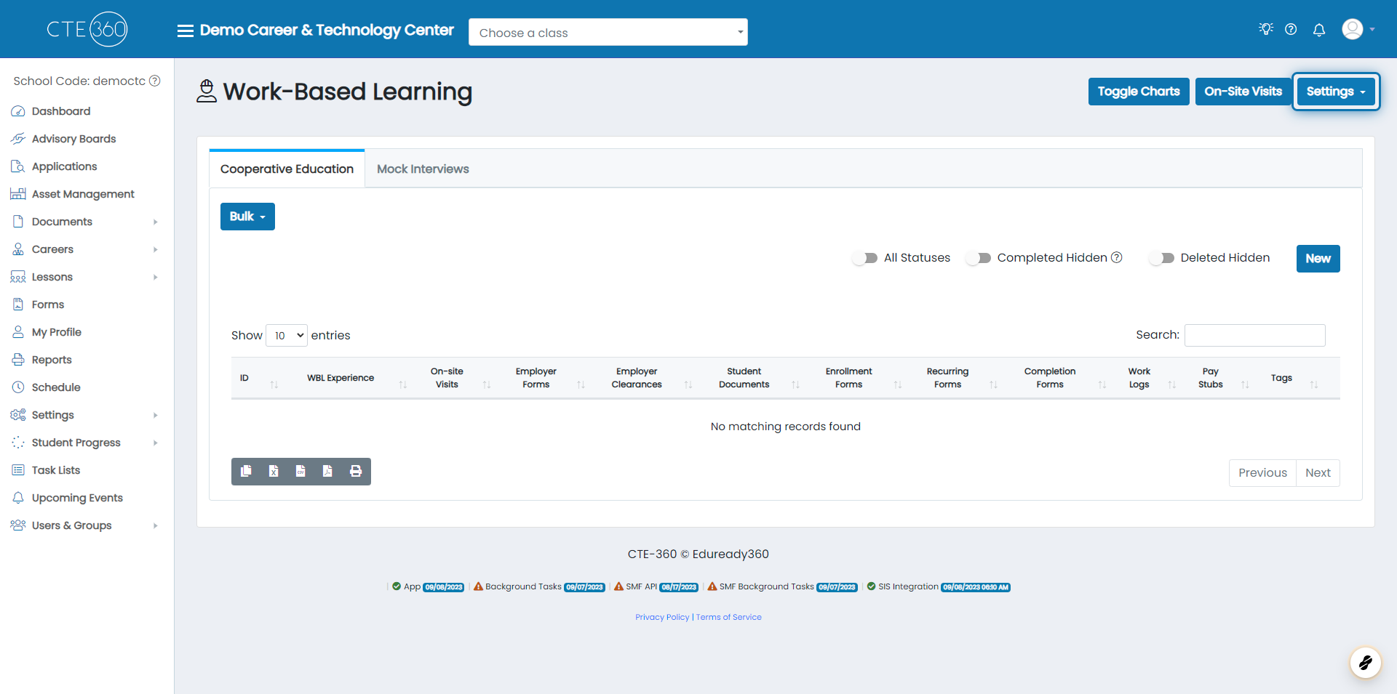Image resolution: width=1397 pixels, height=694 pixels.
Task: Toggle the All Statuses switch
Action: point(865,258)
